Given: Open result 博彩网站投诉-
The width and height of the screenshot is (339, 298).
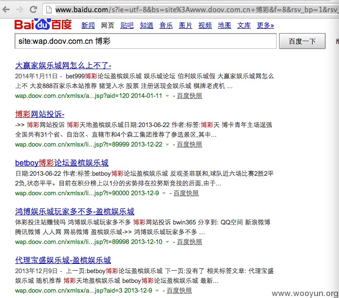Looking at the screenshot, I should coord(40,114).
